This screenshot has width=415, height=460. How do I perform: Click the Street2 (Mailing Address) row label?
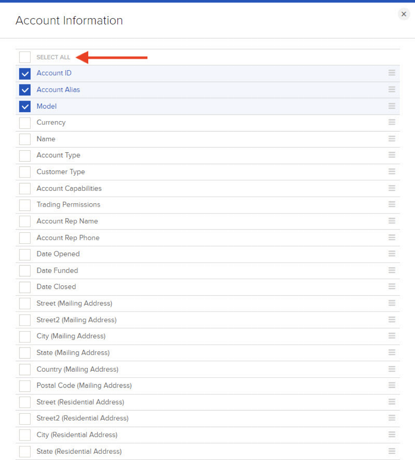[76, 320]
